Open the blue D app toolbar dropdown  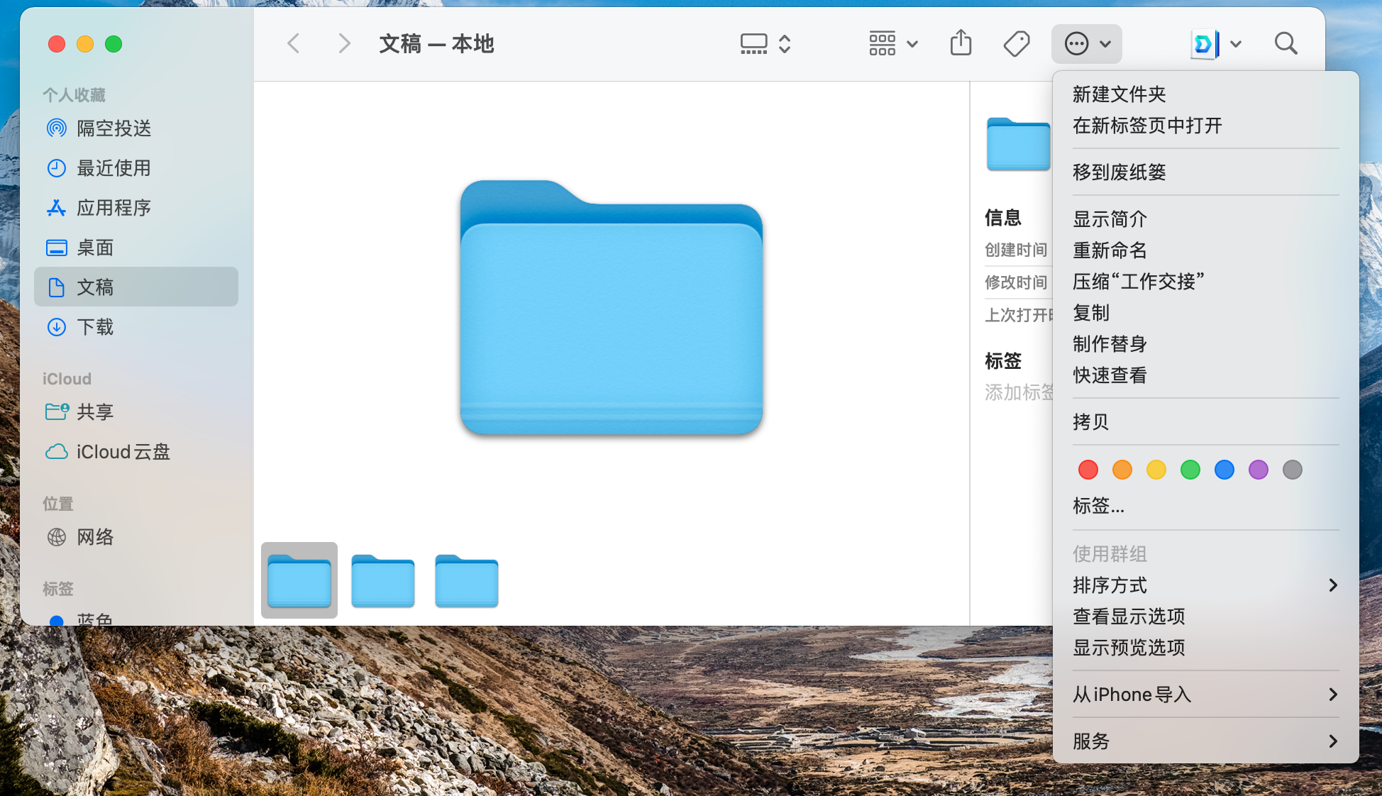[x=1216, y=43]
